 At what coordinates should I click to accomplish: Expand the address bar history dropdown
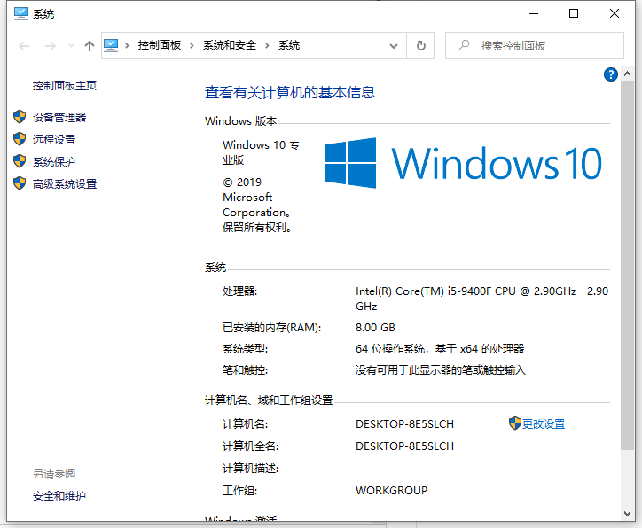click(x=394, y=45)
